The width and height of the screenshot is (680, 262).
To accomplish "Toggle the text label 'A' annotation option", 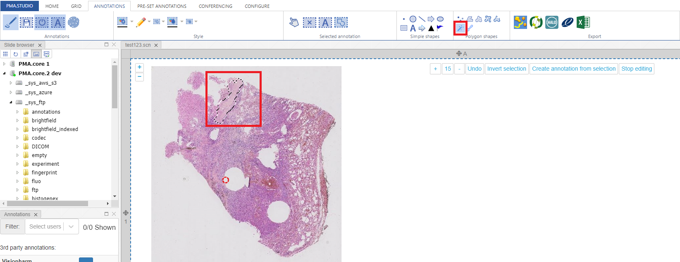I will click(x=58, y=22).
